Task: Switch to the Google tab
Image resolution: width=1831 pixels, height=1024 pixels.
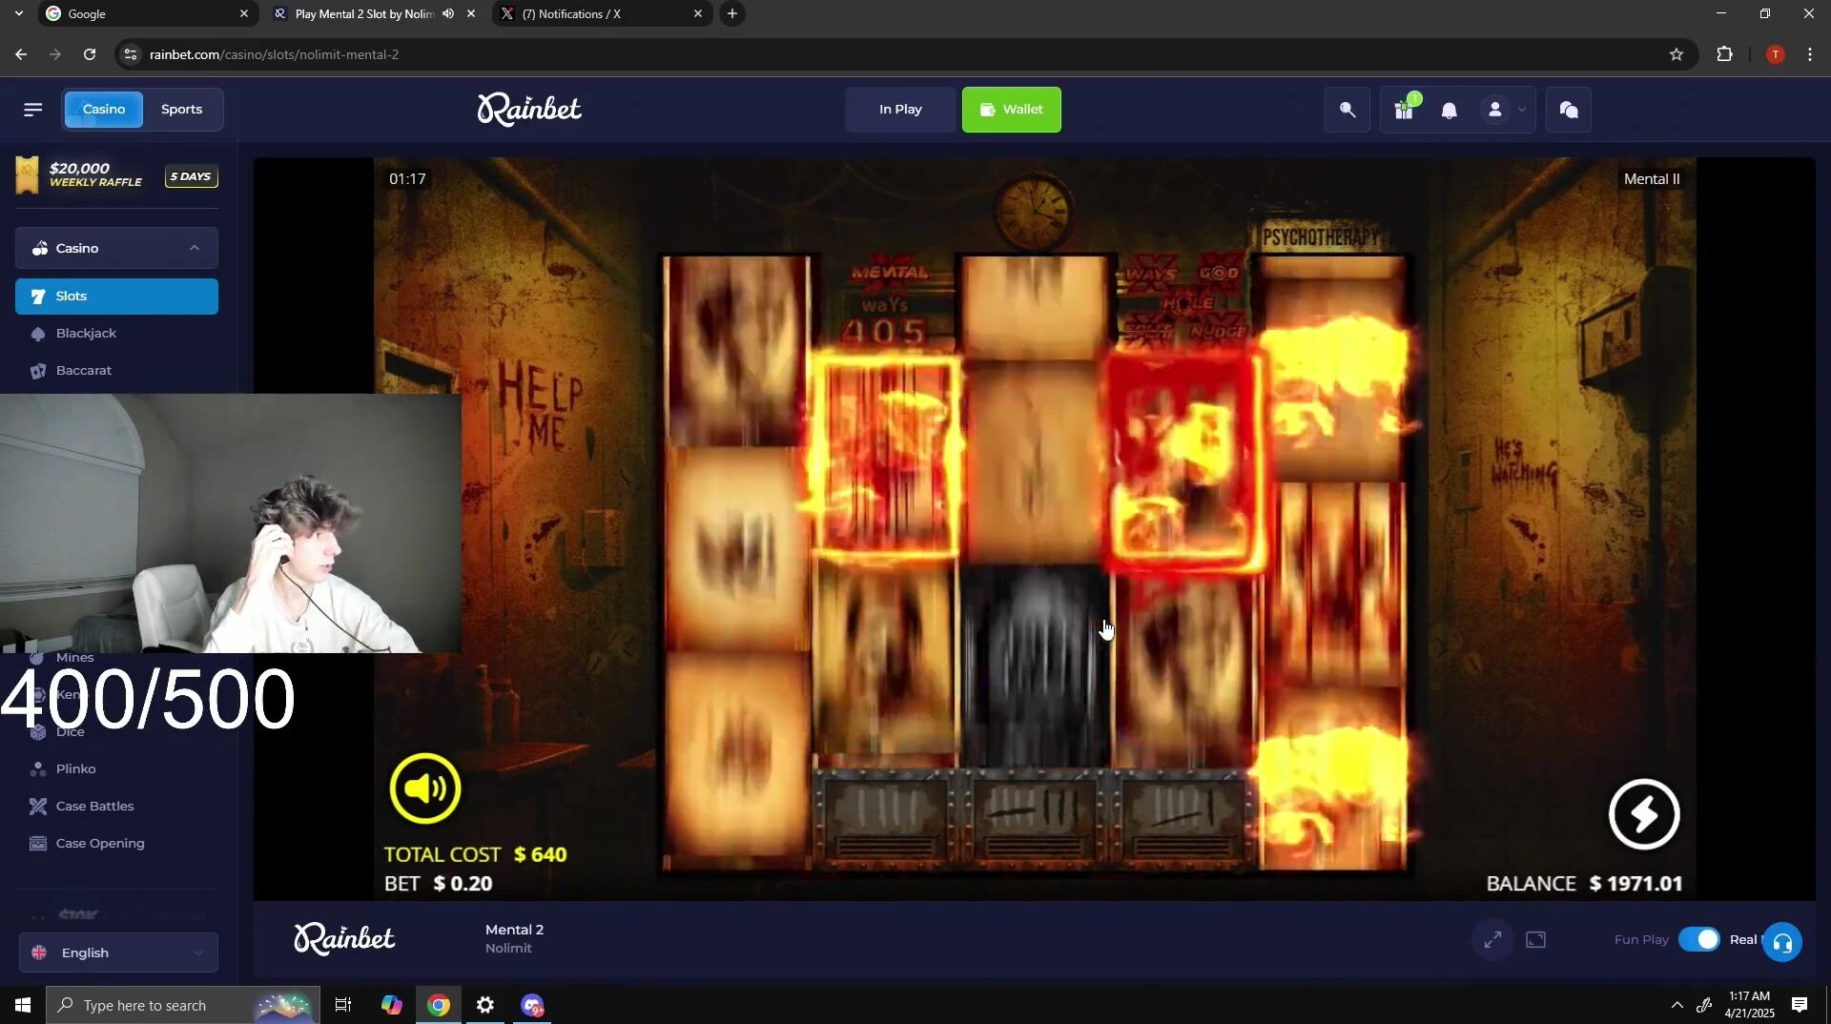Action: pyautogui.click(x=148, y=13)
